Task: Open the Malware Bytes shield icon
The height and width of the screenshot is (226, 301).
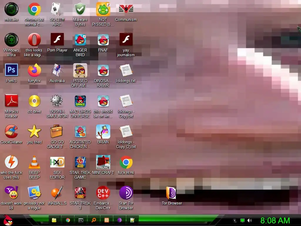Action: coord(80,9)
